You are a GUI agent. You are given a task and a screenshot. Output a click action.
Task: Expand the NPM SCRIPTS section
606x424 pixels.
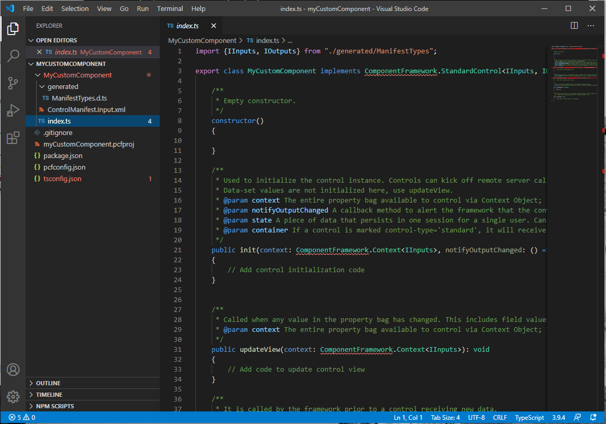[x=54, y=406]
